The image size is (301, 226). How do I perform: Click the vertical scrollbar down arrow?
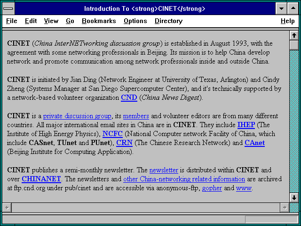click(x=294, y=198)
